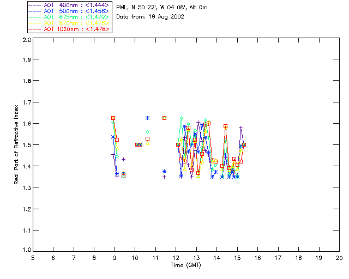Click the 12 tick label on time axis
This screenshot has width=349, height=279.
click(x=176, y=258)
